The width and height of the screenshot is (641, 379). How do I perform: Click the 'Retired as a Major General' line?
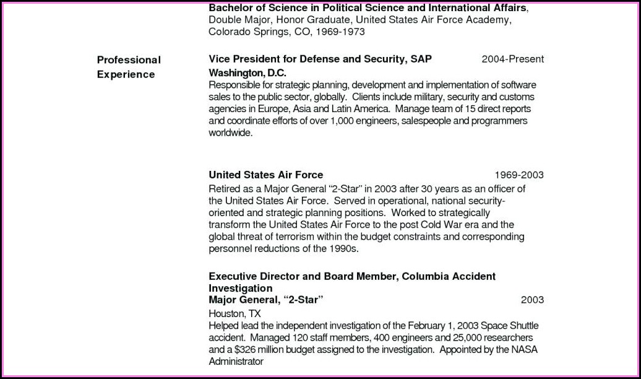click(366, 189)
